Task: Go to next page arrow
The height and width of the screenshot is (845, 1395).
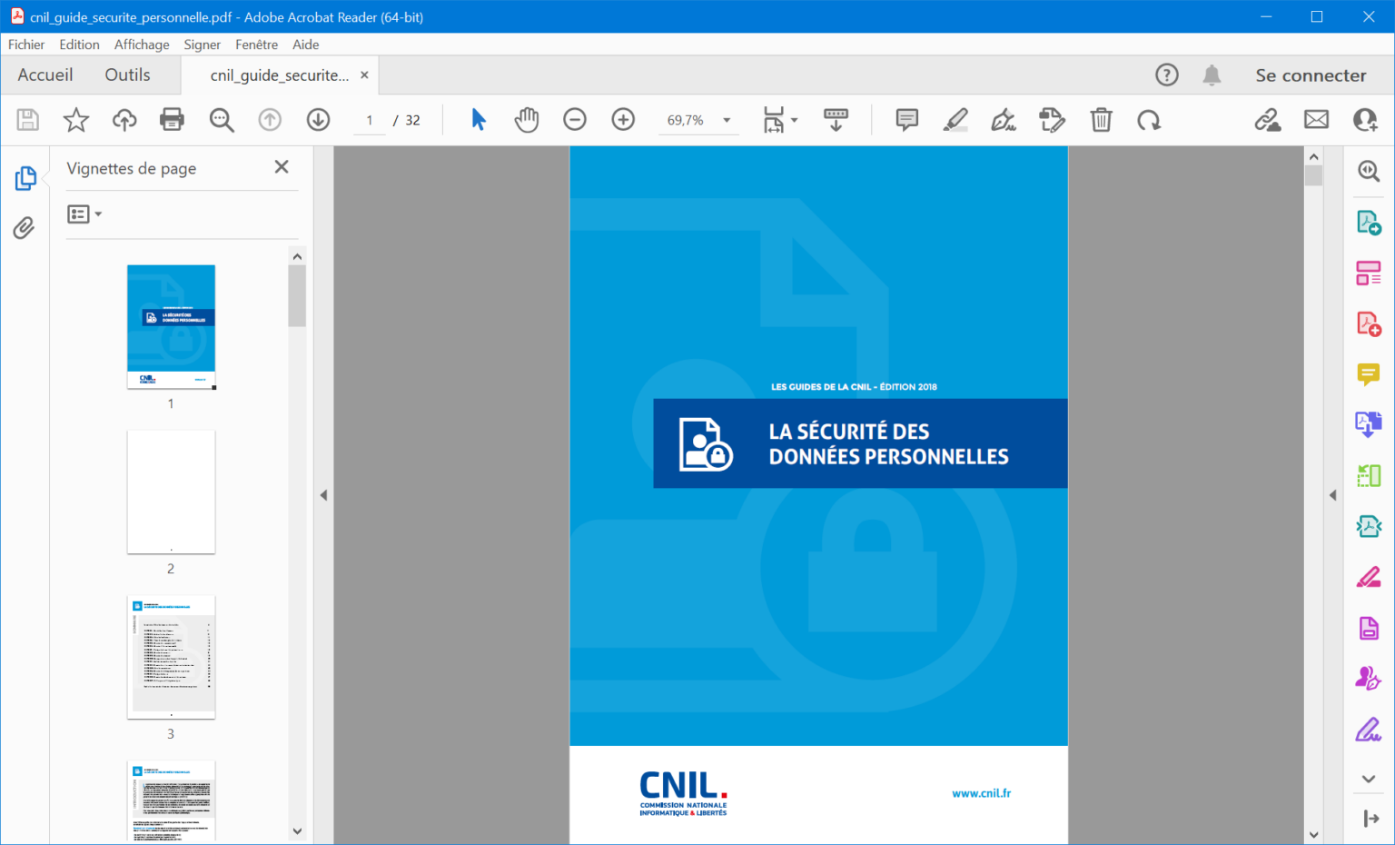Action: [x=318, y=120]
